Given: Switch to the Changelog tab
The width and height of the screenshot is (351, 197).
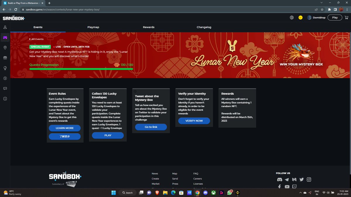Looking at the screenshot, I should point(204,27).
